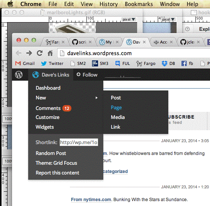
Task: Click the help question-mark icon in background window
Action: (x=187, y=29)
